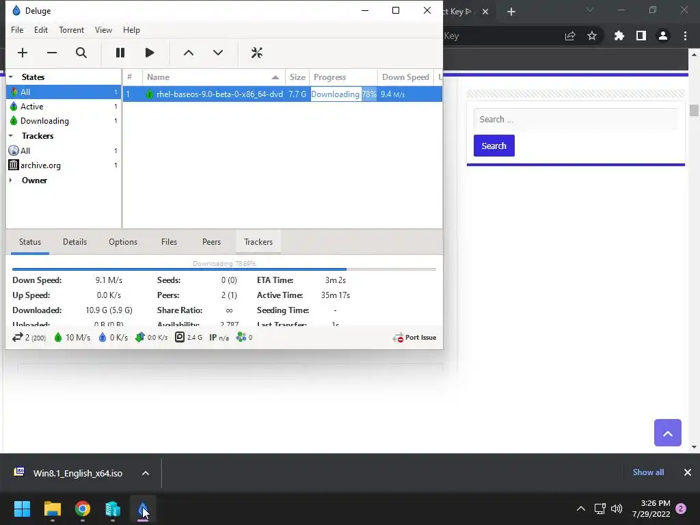Click free disk space 2.4 G indicator
Viewport: 700px width, 525px height.
[189, 338]
